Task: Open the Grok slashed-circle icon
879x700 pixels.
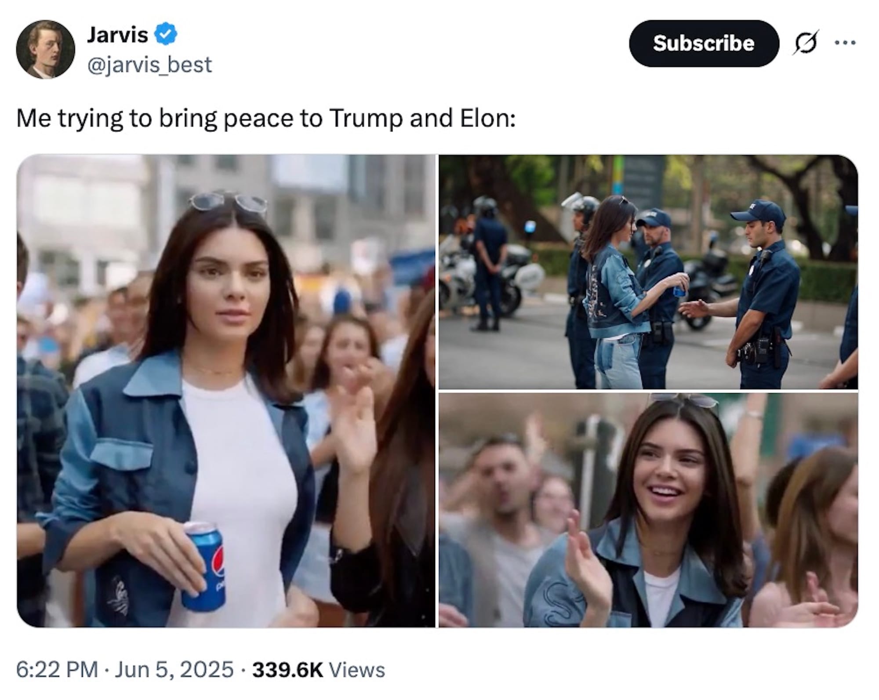Action: [806, 43]
